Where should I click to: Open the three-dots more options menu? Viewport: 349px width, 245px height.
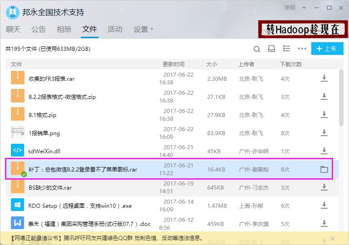pyautogui.click(x=302, y=49)
